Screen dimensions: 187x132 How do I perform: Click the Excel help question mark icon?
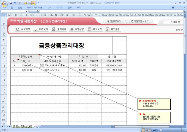pos(173,7)
